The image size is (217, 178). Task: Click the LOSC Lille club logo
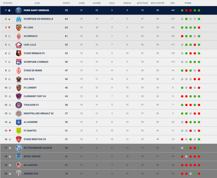coord(19,45)
